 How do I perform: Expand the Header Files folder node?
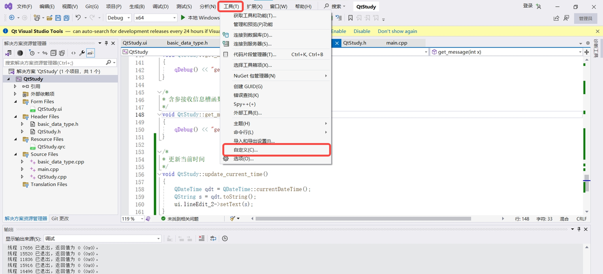(15, 117)
